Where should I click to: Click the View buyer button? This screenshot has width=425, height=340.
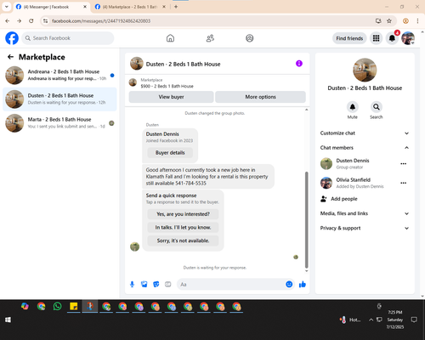click(171, 97)
